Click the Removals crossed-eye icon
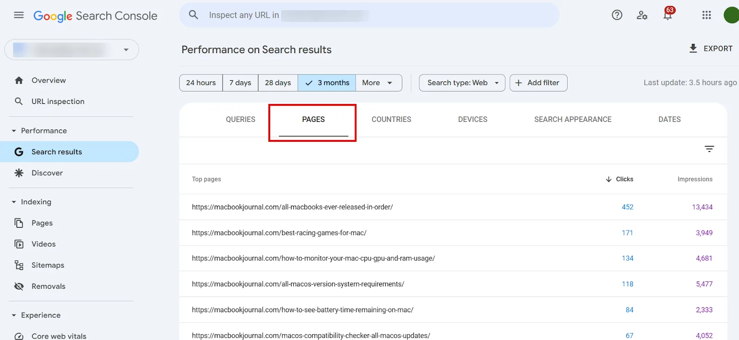The image size is (739, 340). [19, 286]
